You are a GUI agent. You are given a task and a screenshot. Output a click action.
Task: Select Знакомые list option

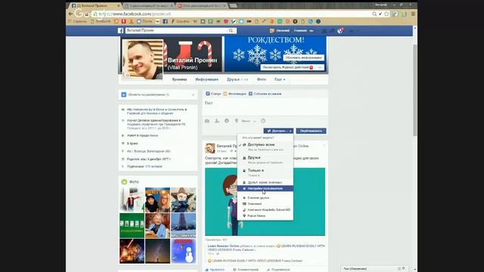click(265, 204)
